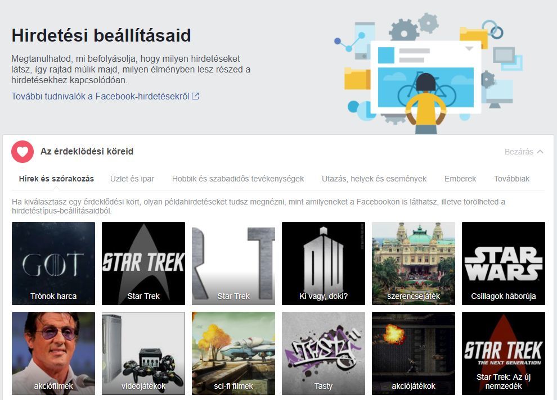Click the heart icon beside Az érdeklődési köreid
The image size is (557, 400).
(23, 152)
